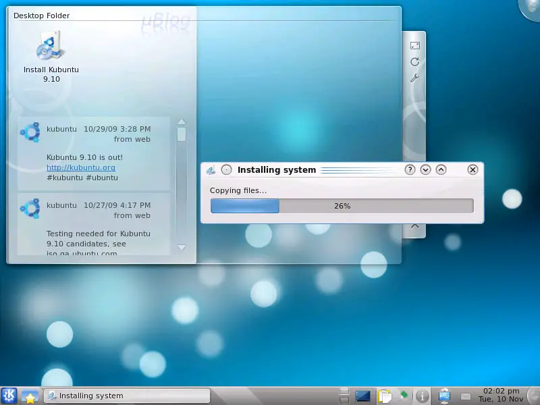Click the "Kubuntu 9.10 is out!" text
Screen dimensions: 540x405
click(x=84, y=157)
